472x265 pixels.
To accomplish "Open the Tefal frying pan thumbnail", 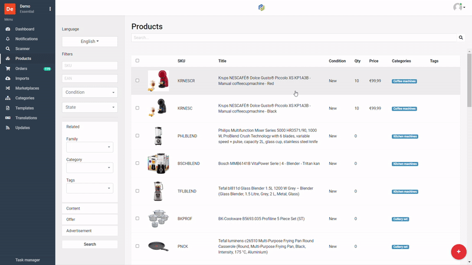I will coord(158,246).
